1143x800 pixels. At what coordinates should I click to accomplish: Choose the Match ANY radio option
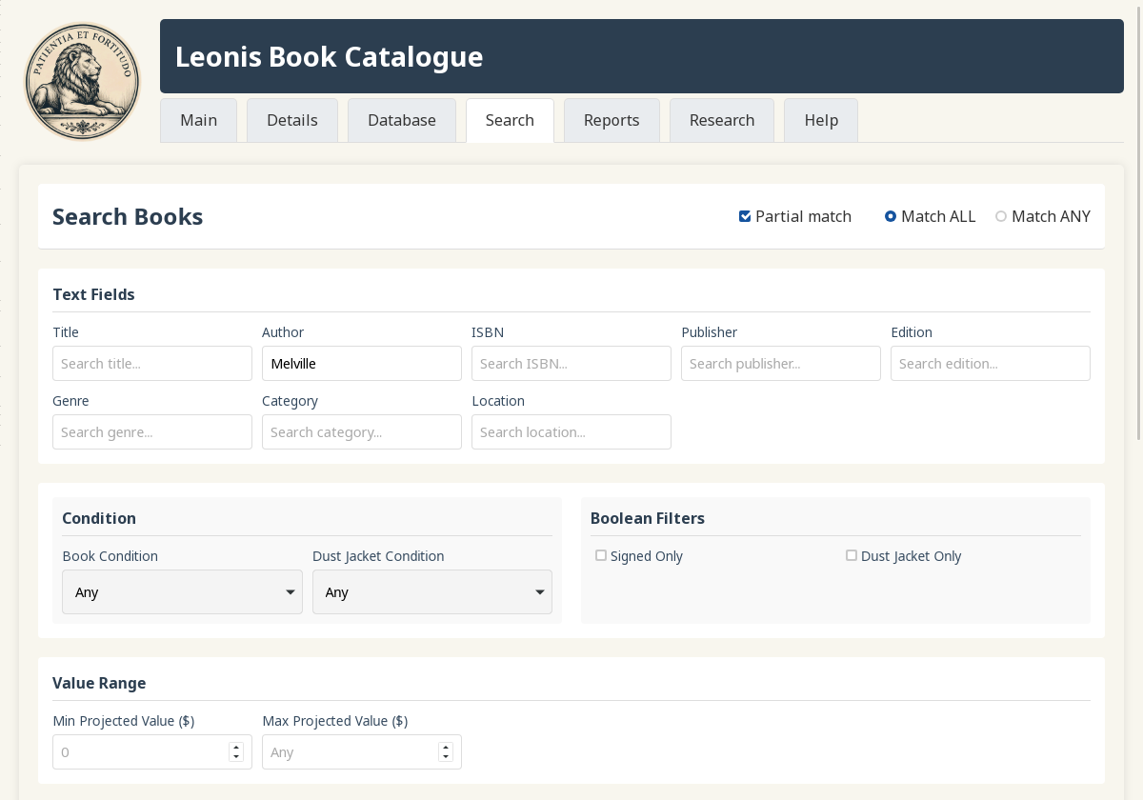pos(1001,216)
